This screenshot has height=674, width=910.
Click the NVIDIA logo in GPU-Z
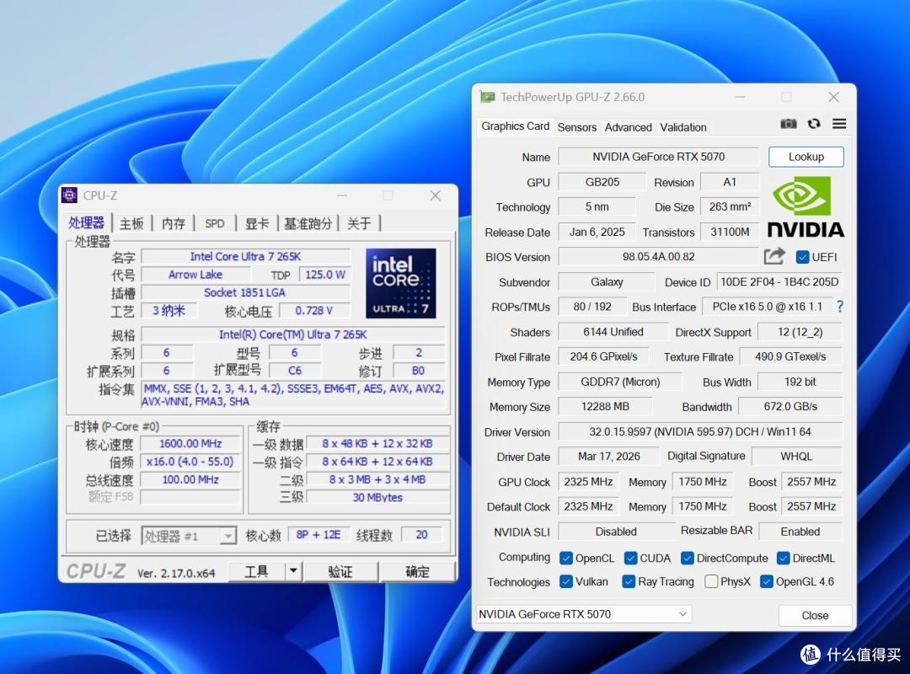[806, 207]
